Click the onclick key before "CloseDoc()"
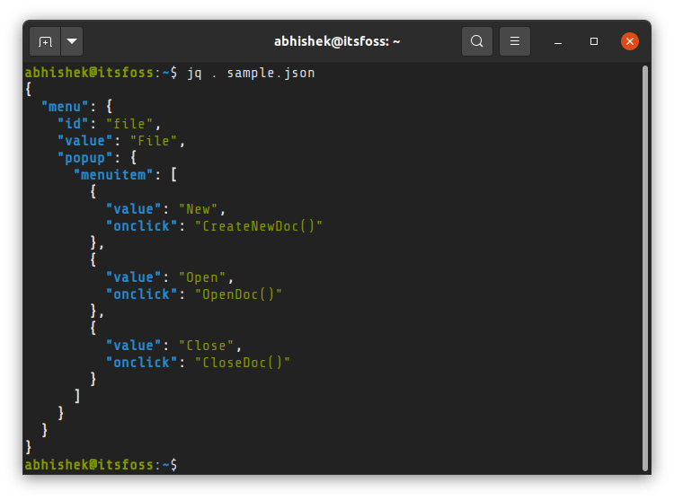 (141, 363)
